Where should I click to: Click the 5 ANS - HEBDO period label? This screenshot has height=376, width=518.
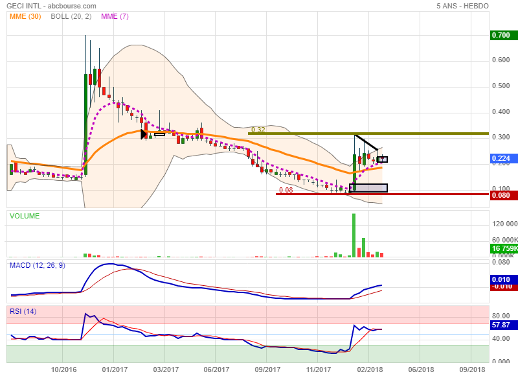(x=462, y=6)
